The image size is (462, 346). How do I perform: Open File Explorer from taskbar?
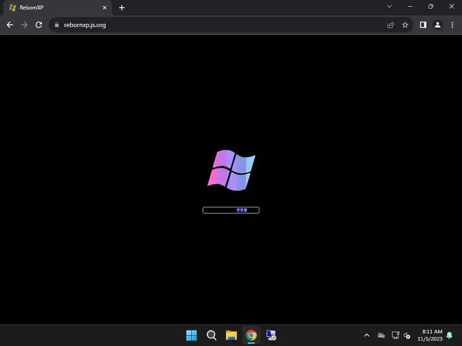pos(231,335)
